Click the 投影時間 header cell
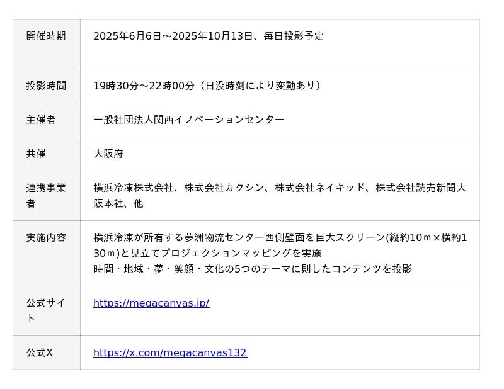The image size is (504, 389). 46,86
